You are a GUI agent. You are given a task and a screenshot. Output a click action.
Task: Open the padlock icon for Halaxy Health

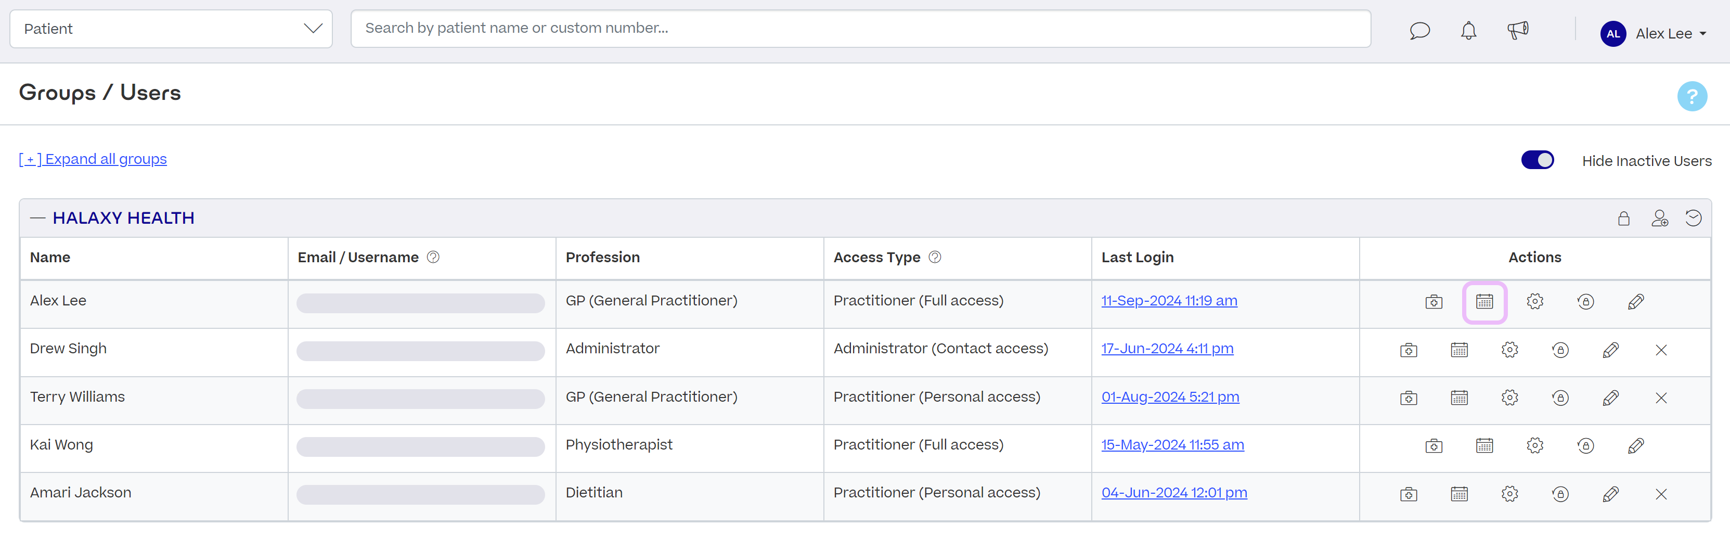click(x=1624, y=217)
